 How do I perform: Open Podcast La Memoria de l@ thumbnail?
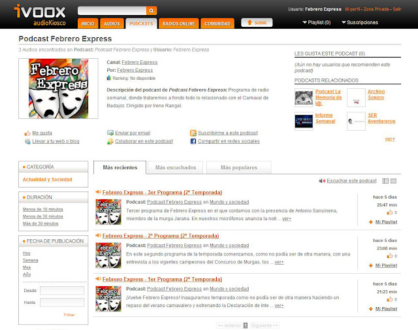(304, 97)
